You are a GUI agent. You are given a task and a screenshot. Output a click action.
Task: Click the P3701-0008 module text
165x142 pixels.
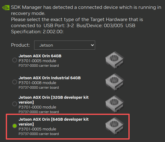(x=37, y=83)
